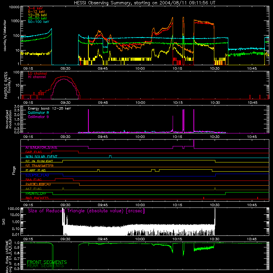Click the green "25-50 keV" legend entry
273x273 pixels.
tap(38, 18)
